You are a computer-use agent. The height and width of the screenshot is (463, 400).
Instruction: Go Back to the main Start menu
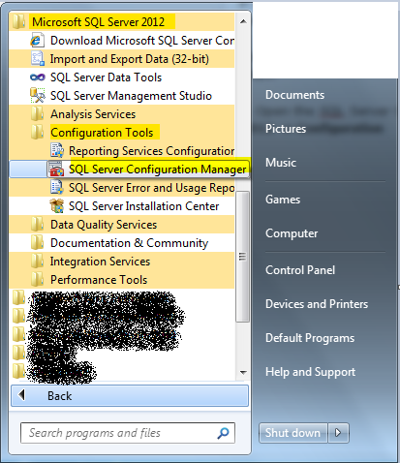pyautogui.click(x=130, y=395)
